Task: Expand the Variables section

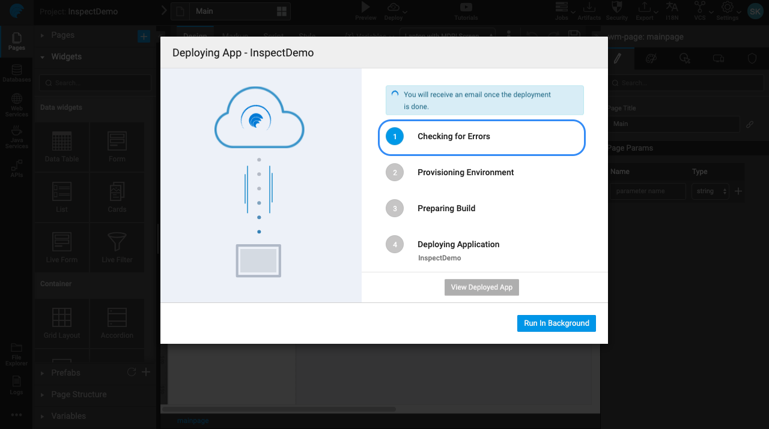Action: 68,416
